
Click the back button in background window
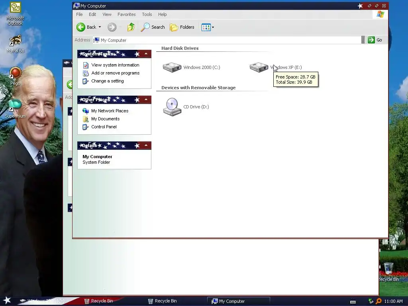(x=69, y=84)
